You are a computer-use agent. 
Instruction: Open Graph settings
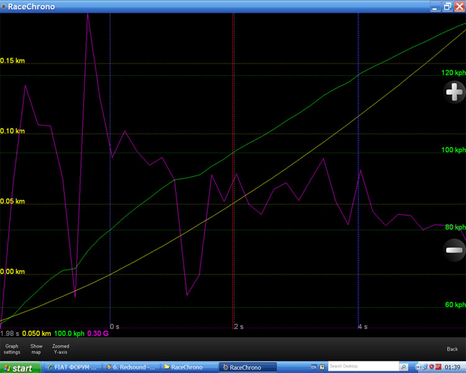pos(12,349)
